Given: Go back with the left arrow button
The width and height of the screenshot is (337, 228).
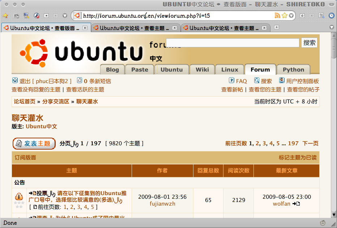Looking at the screenshot, I should [46, 16].
